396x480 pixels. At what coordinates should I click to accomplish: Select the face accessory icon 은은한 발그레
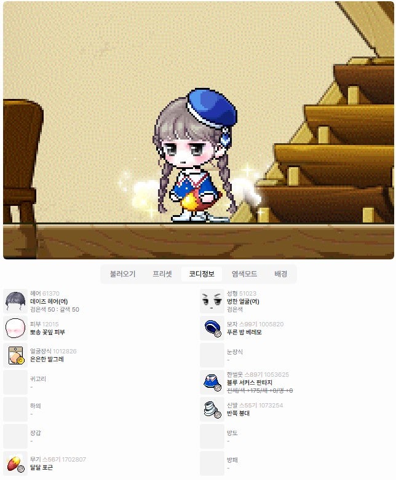coord(15,355)
